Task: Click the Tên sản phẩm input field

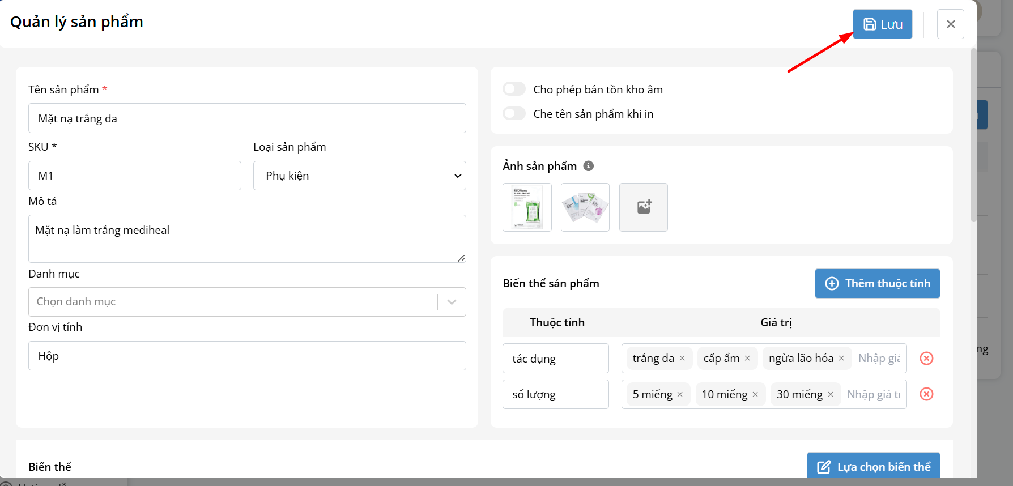Action: [x=247, y=118]
